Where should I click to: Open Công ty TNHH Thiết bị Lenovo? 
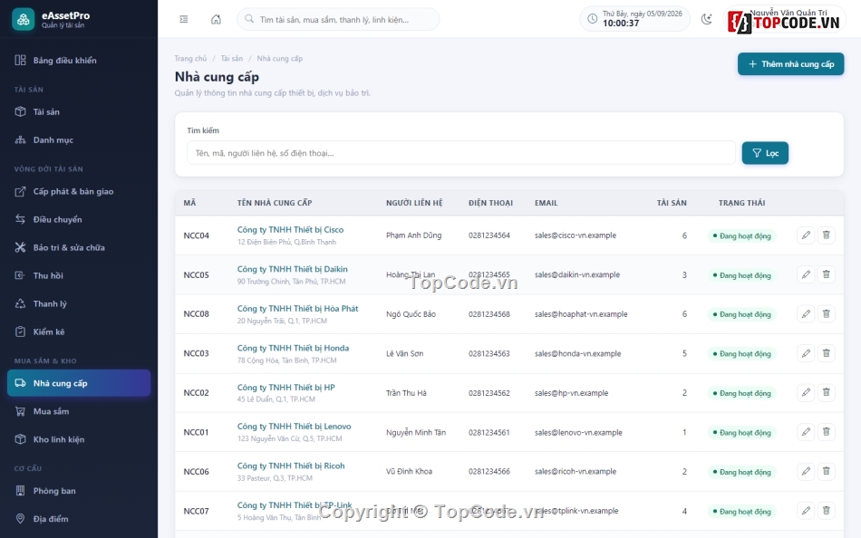pyautogui.click(x=295, y=426)
